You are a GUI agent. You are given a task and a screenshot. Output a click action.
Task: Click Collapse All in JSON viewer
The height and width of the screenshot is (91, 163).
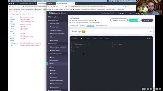(18, 14)
